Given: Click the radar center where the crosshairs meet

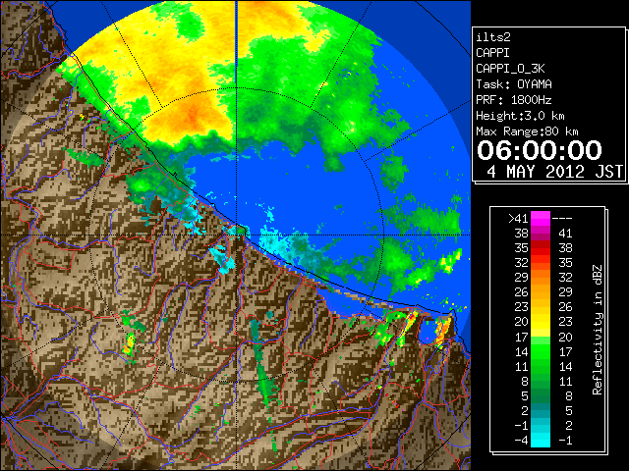Looking at the screenshot, I should point(237,235).
